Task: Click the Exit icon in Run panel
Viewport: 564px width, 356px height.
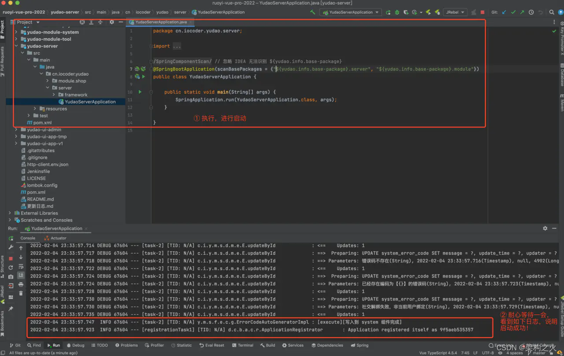Action: tap(11, 286)
